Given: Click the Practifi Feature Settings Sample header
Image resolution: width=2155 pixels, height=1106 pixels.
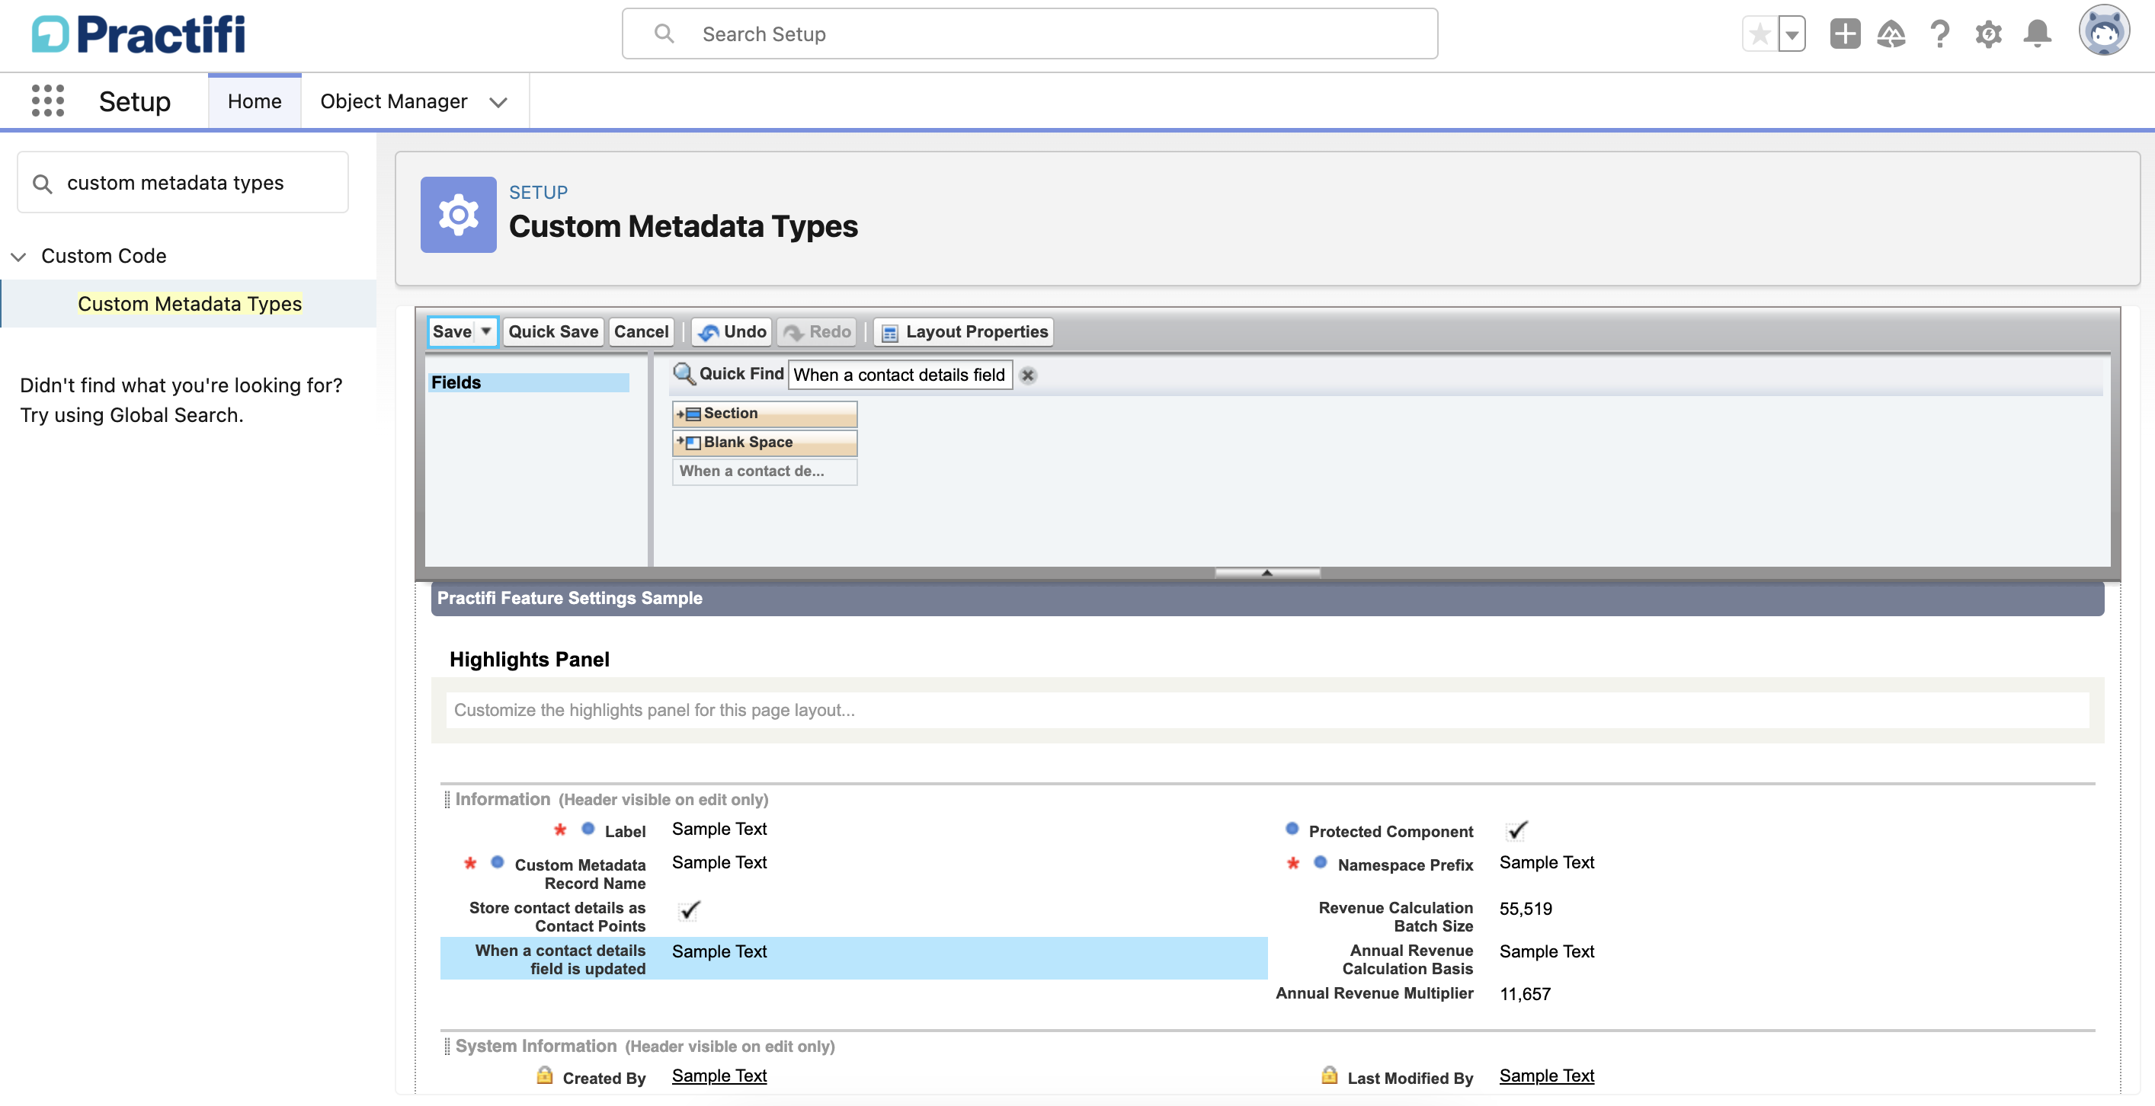Looking at the screenshot, I should coord(1267,599).
